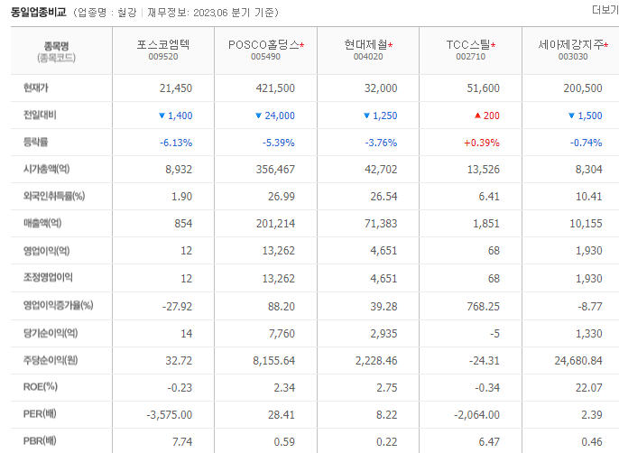The height and width of the screenshot is (453, 619).
Task: Click the PER(배) row label
Action: click(x=40, y=414)
